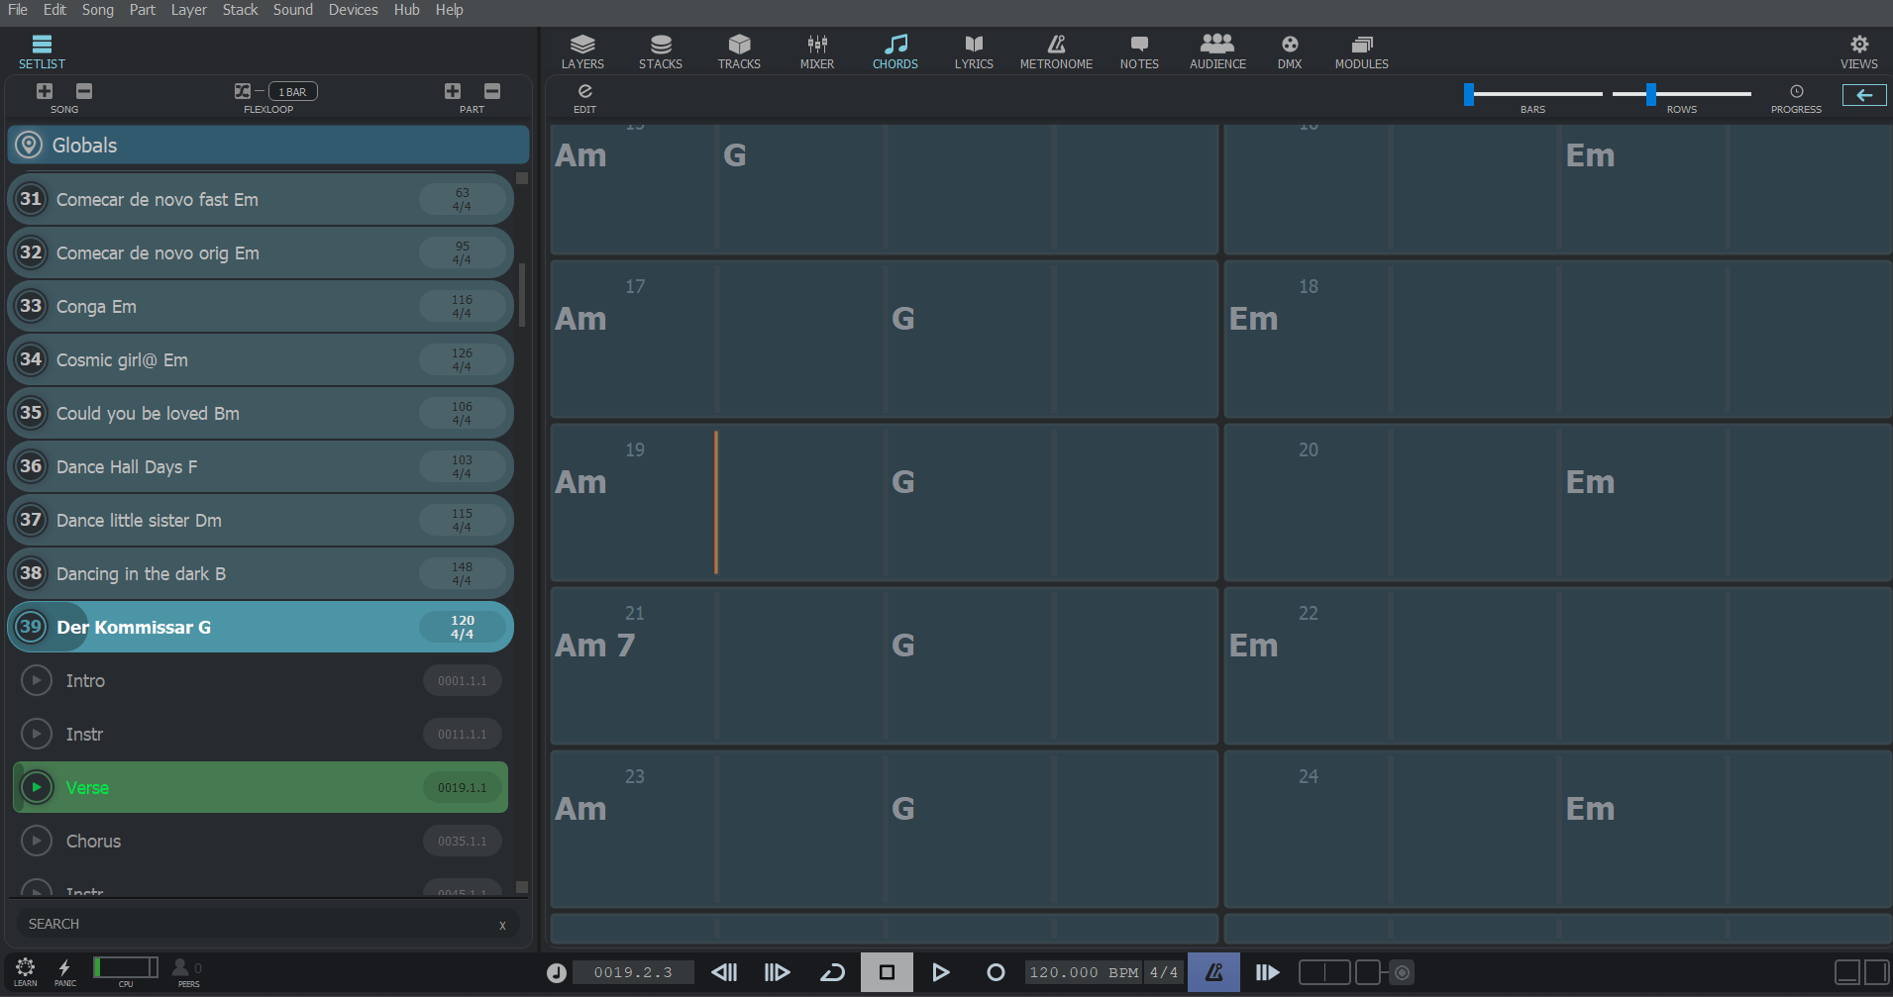
Task: Open the Modules view
Action: point(1362,51)
